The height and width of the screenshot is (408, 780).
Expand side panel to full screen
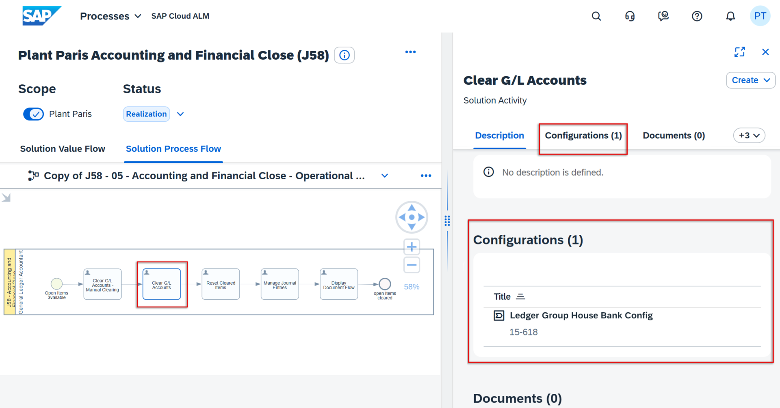pyautogui.click(x=739, y=52)
